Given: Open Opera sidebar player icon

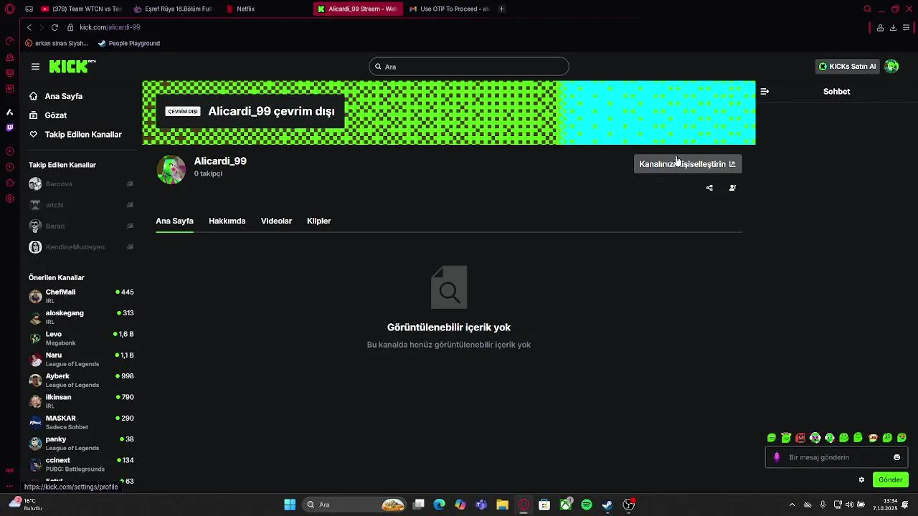Looking at the screenshot, I should tap(10, 151).
